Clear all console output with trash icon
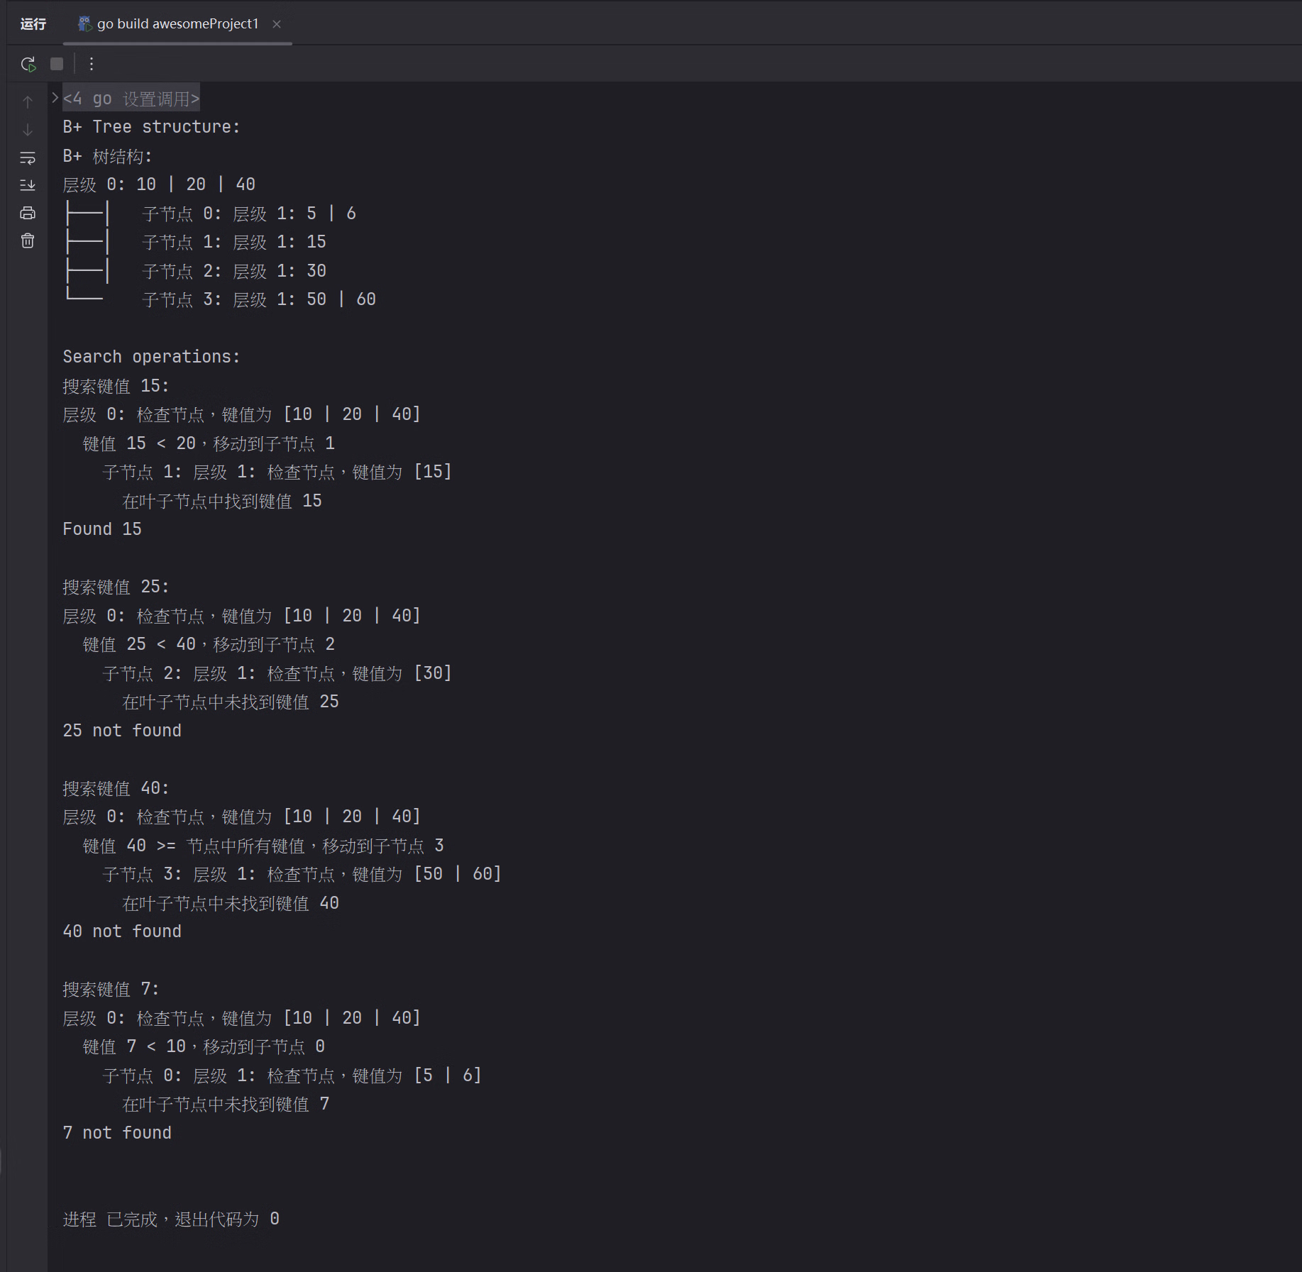Viewport: 1302px width, 1272px height. coord(28,241)
